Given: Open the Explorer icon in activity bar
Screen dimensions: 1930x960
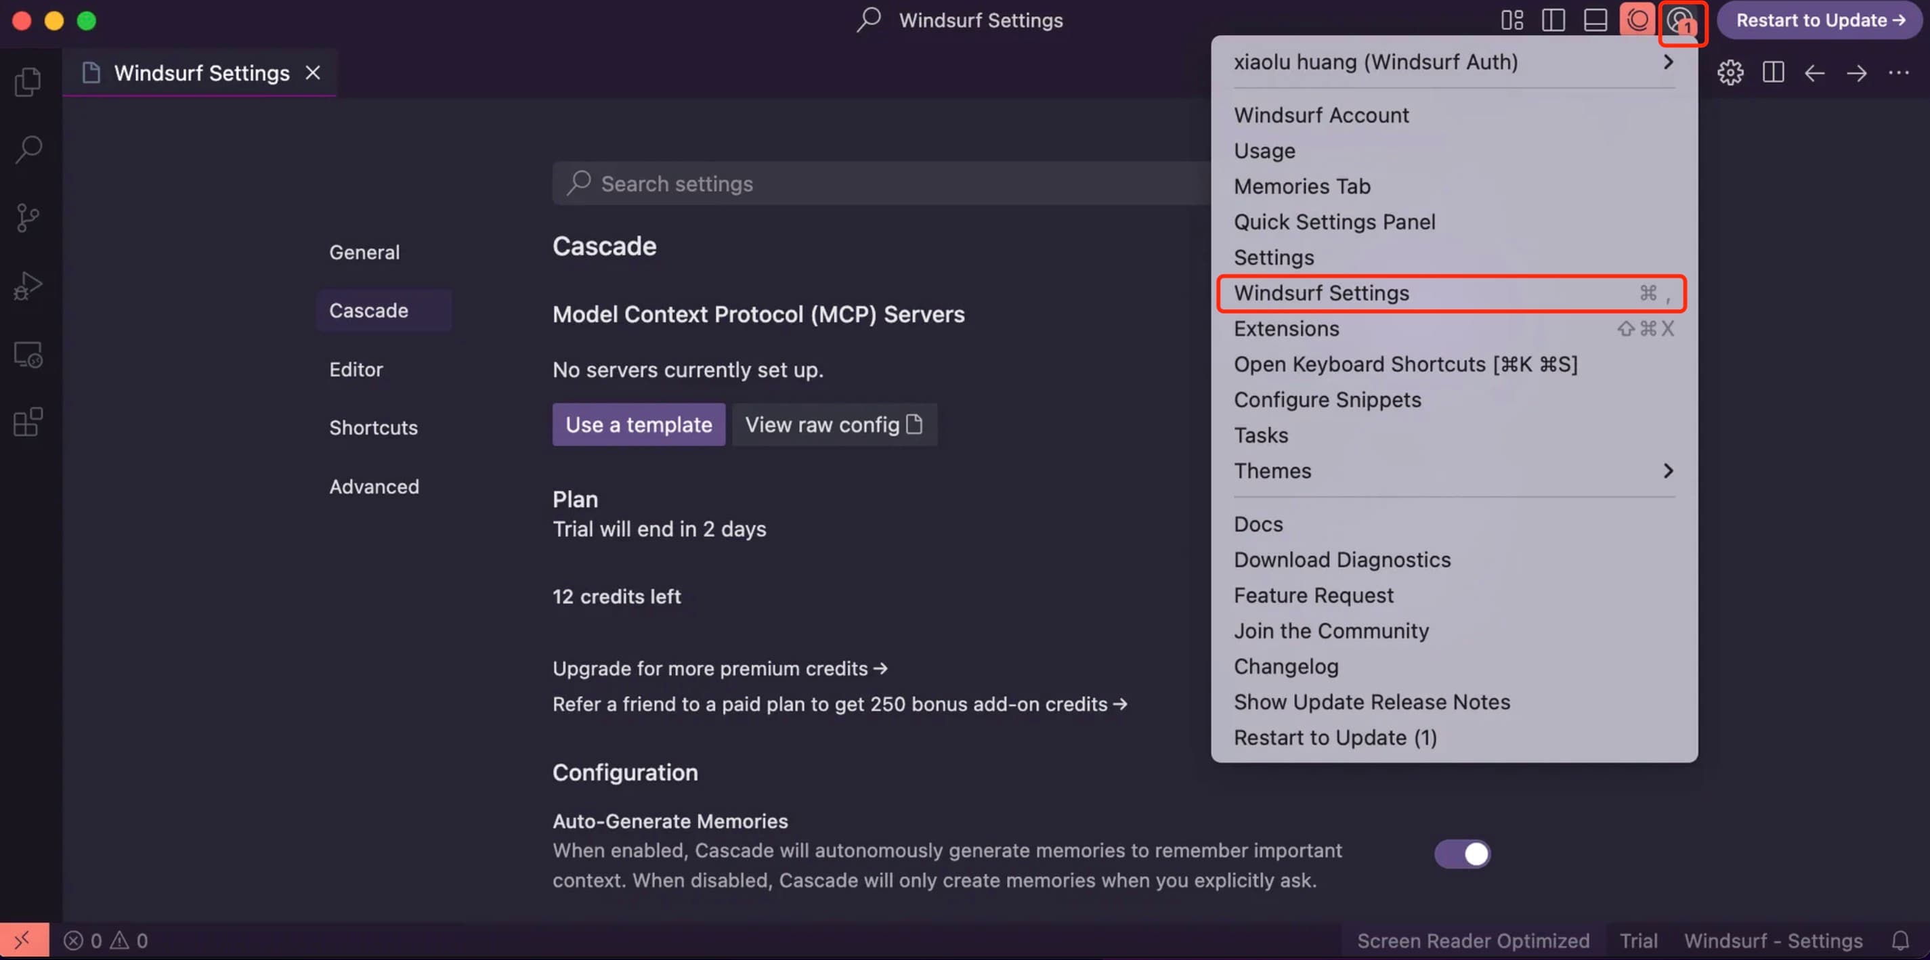Looking at the screenshot, I should pyautogui.click(x=28, y=81).
